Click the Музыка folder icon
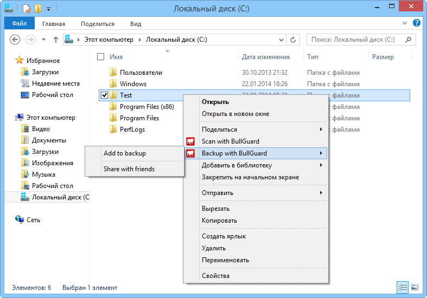 25,174
